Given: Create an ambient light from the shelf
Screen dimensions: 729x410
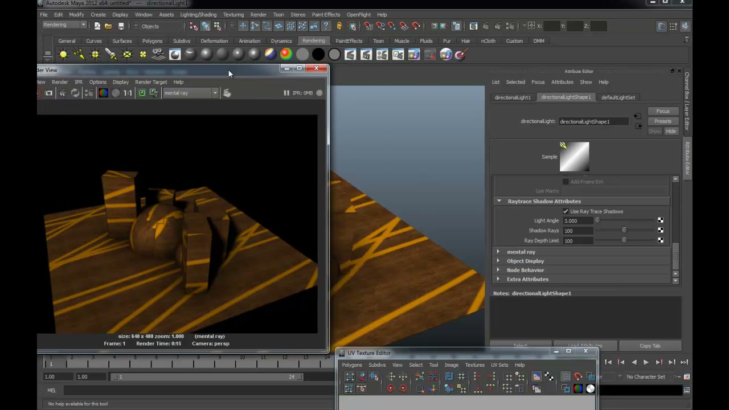Looking at the screenshot, I should tap(63, 54).
